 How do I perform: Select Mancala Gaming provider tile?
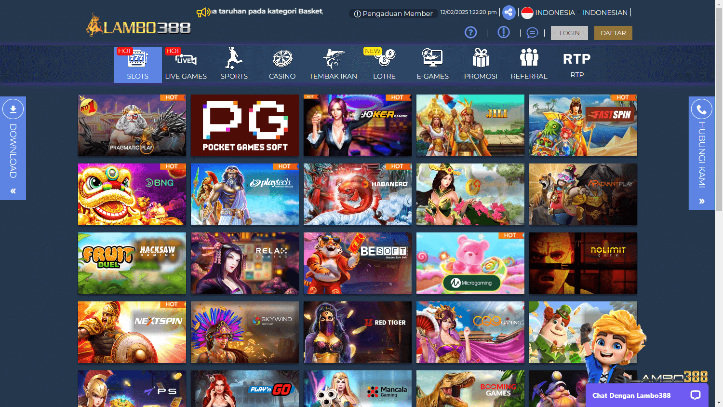coord(358,389)
